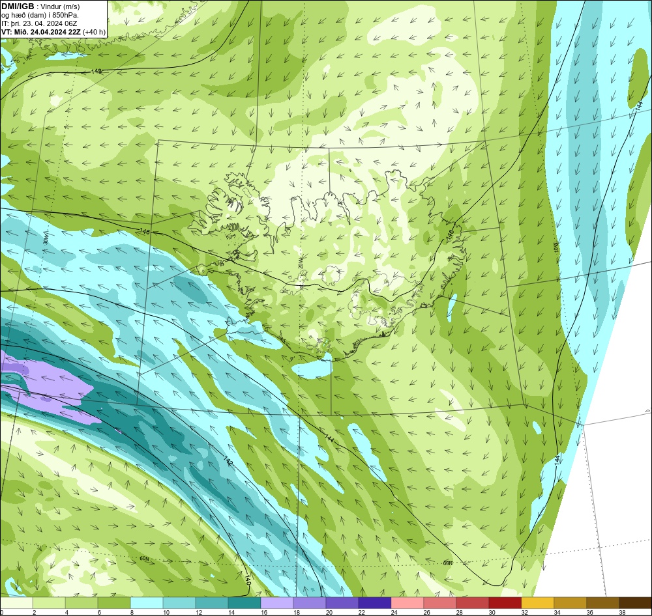Select the dark teal 14–16 m/s legend swatch
The image size is (652, 616).
coord(244,603)
